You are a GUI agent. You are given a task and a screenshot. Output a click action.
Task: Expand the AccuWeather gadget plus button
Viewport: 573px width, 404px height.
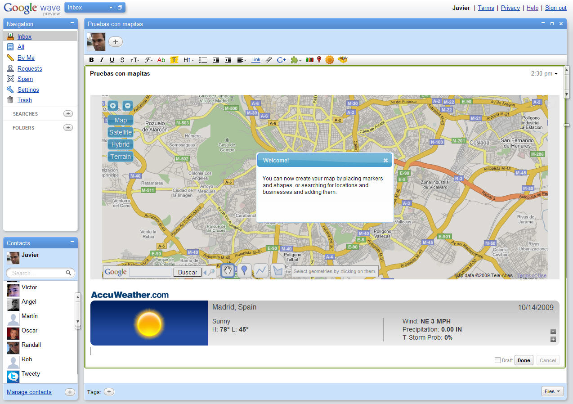[x=553, y=339]
